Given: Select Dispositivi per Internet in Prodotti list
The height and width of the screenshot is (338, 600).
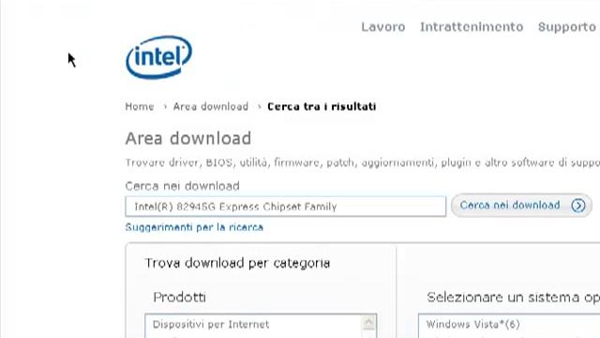Looking at the screenshot, I should coord(211,325).
